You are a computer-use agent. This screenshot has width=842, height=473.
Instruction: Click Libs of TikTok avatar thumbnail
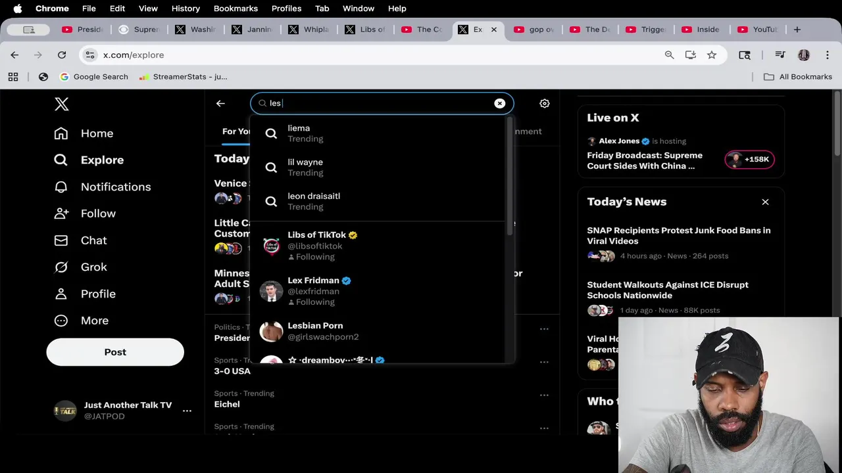tap(271, 246)
